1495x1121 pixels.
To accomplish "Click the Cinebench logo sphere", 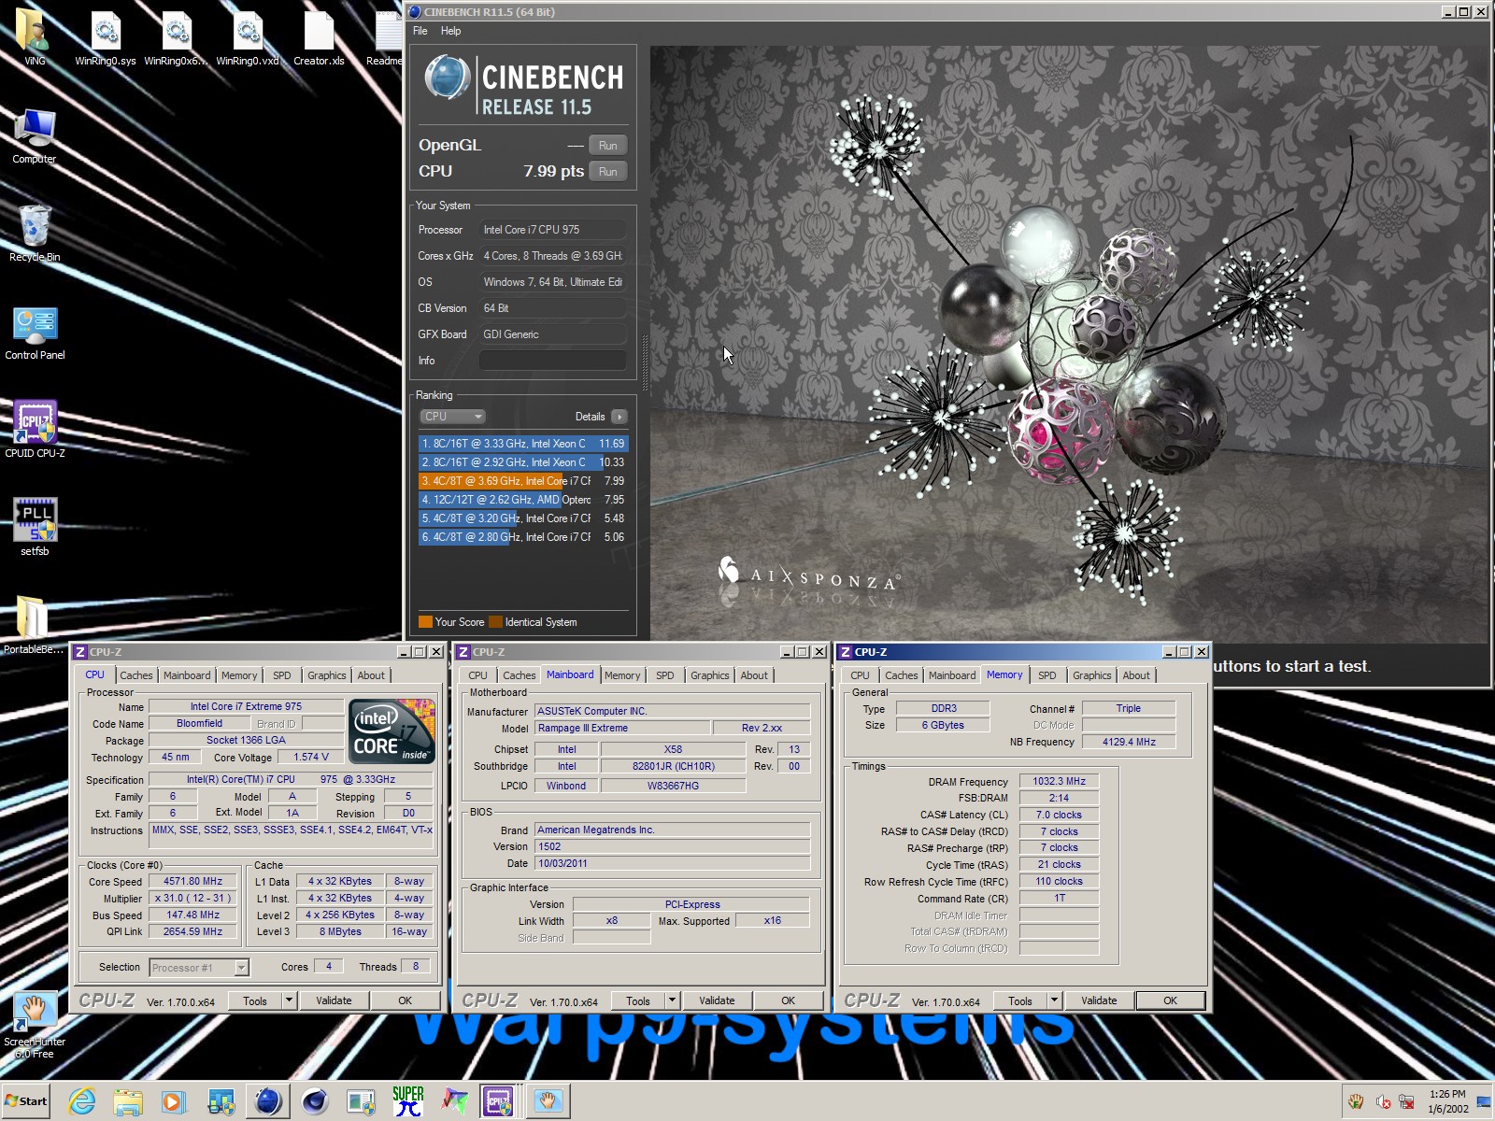I will click(447, 78).
